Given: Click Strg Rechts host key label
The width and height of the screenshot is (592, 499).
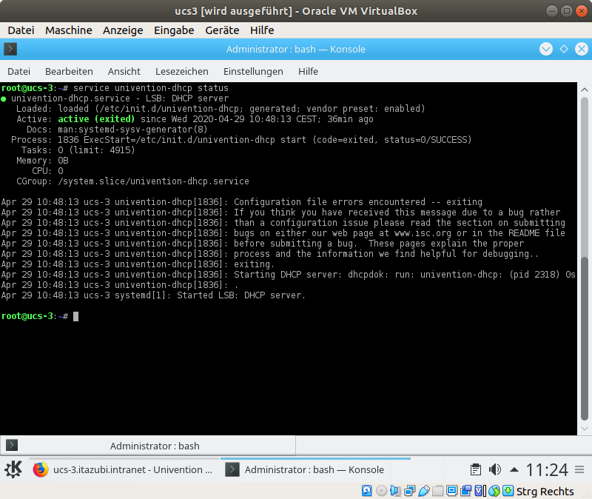Looking at the screenshot, I should 545,491.
